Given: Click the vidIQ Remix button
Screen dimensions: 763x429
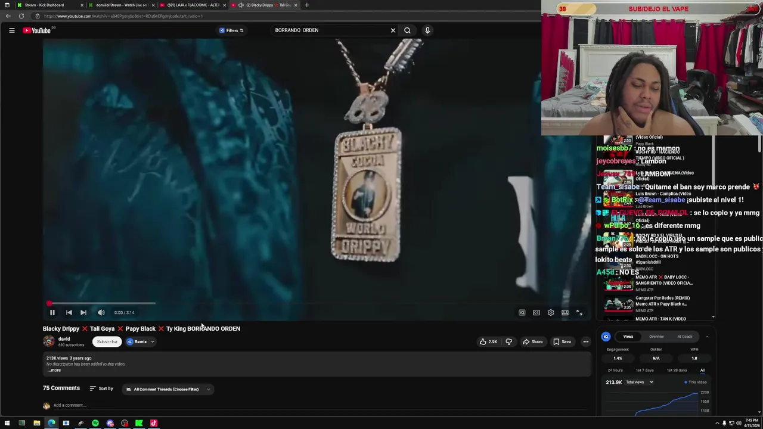Looking at the screenshot, I should click(137, 342).
